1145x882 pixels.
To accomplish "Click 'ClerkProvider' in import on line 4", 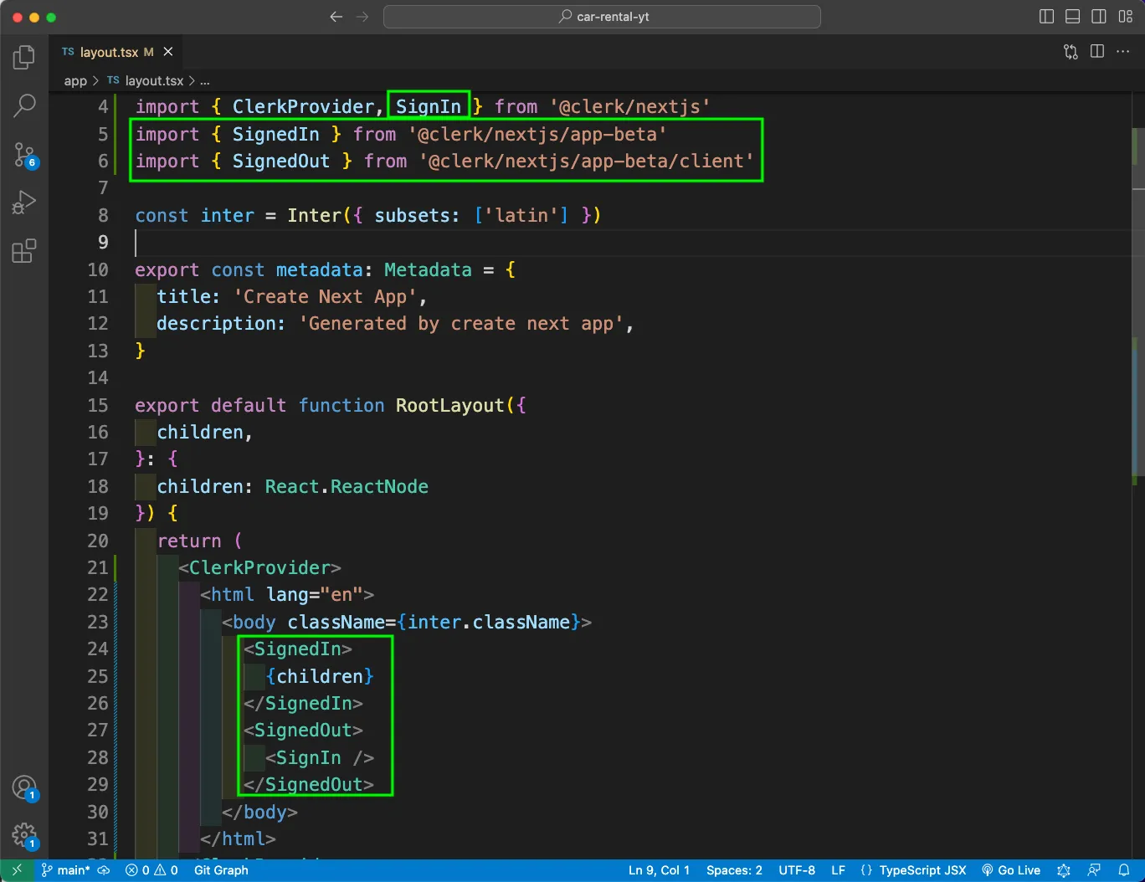I will (x=303, y=107).
